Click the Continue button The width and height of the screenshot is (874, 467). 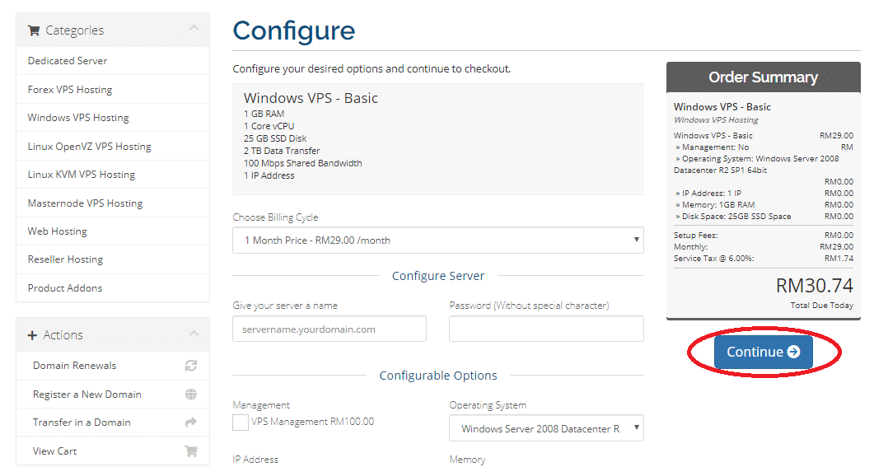click(763, 352)
